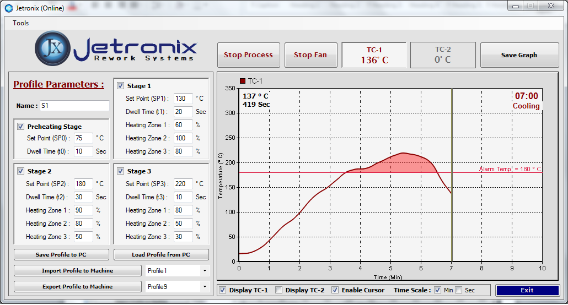Click Stage 3 Heating Zone 1 field
Viewport: 568px width, 305px height.
[183, 210]
